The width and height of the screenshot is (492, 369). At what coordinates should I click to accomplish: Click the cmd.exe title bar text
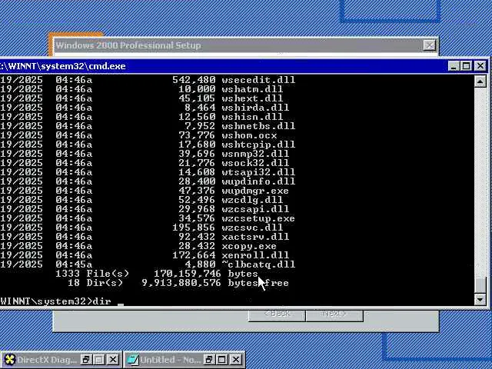pos(63,66)
